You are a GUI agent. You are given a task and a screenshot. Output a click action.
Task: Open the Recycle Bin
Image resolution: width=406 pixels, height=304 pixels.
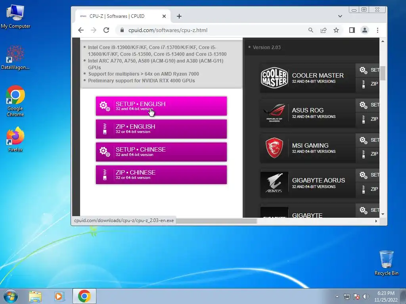386,263
